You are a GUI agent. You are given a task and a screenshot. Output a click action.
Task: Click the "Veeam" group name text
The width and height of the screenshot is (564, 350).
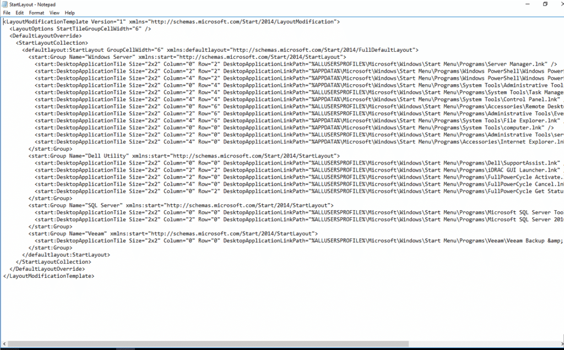97,233
